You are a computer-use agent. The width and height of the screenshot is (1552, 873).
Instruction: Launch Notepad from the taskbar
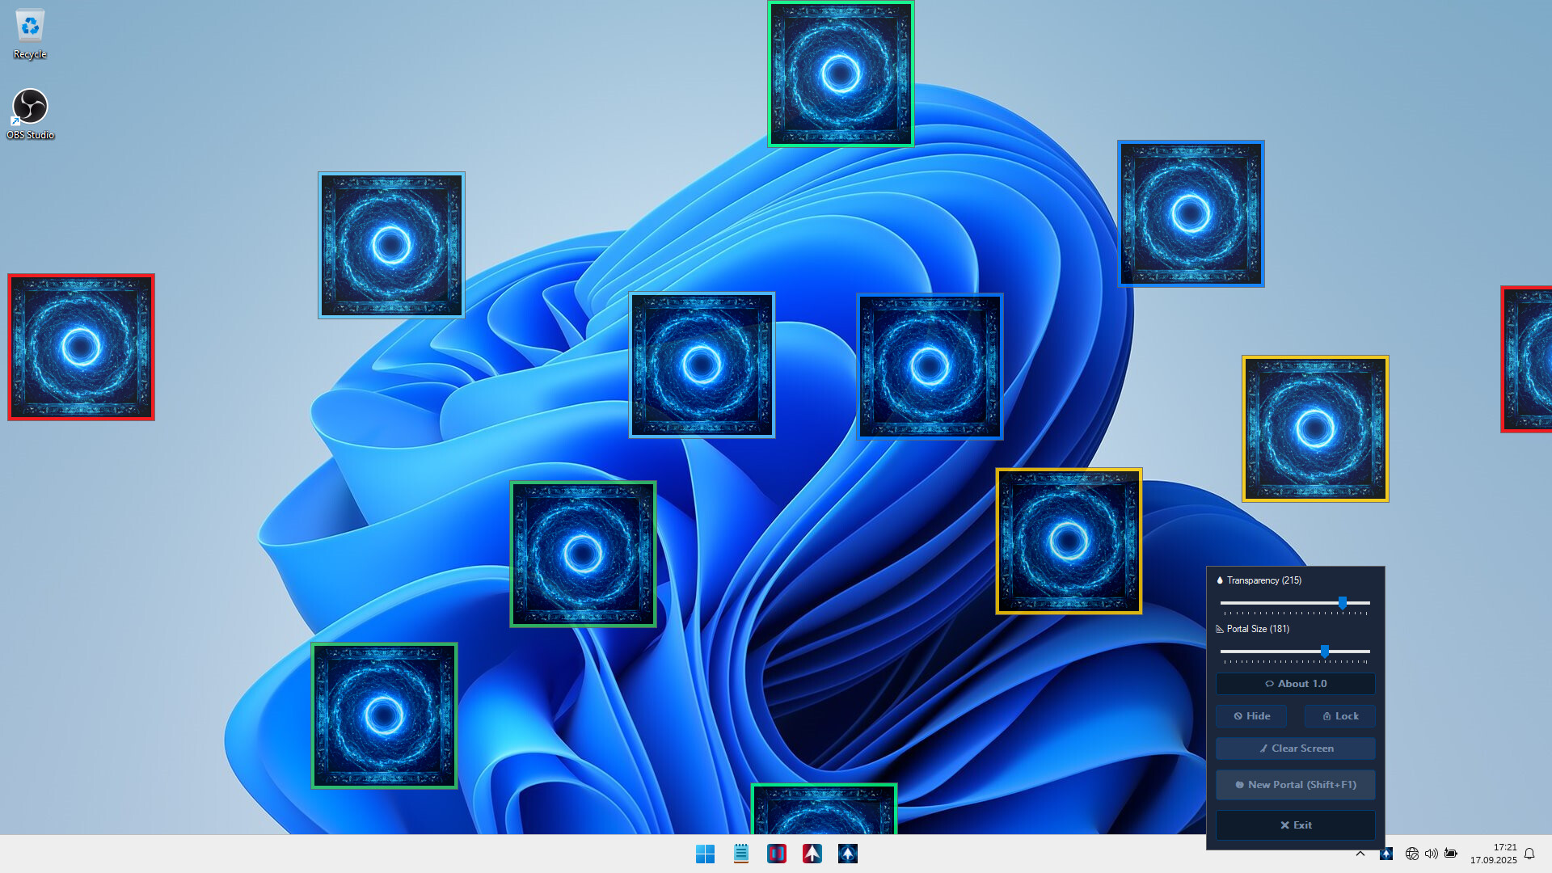tap(741, 854)
